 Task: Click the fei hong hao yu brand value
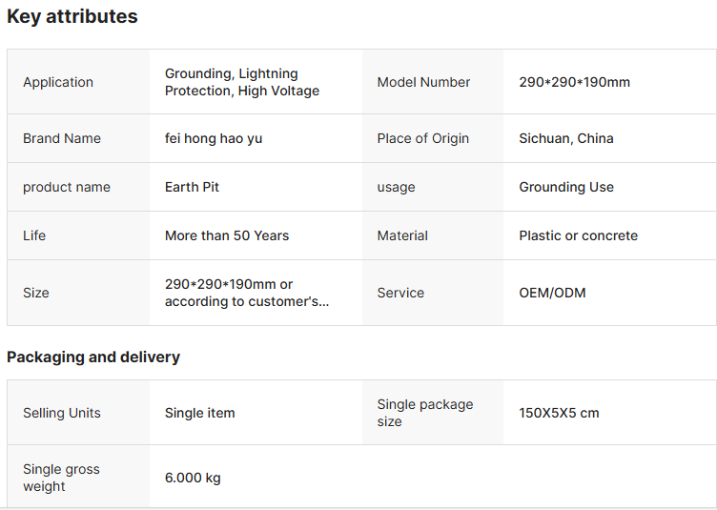214,138
